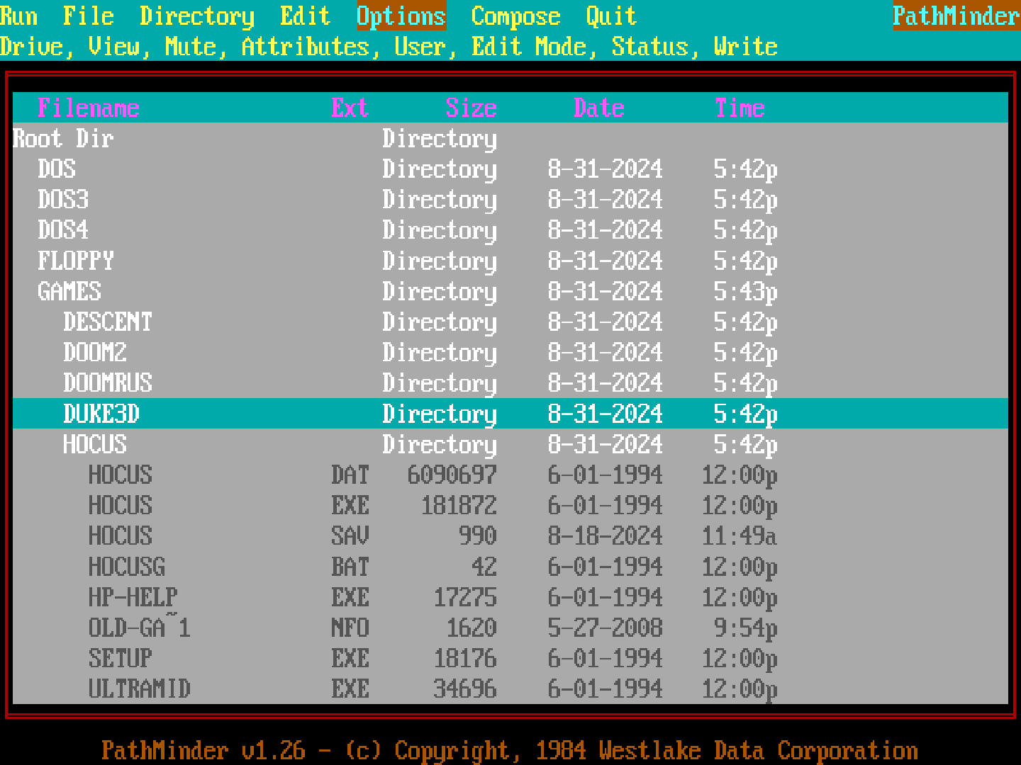Select the HOCUS subdirectory row
The height and width of the screenshot is (765, 1021).
coord(510,444)
